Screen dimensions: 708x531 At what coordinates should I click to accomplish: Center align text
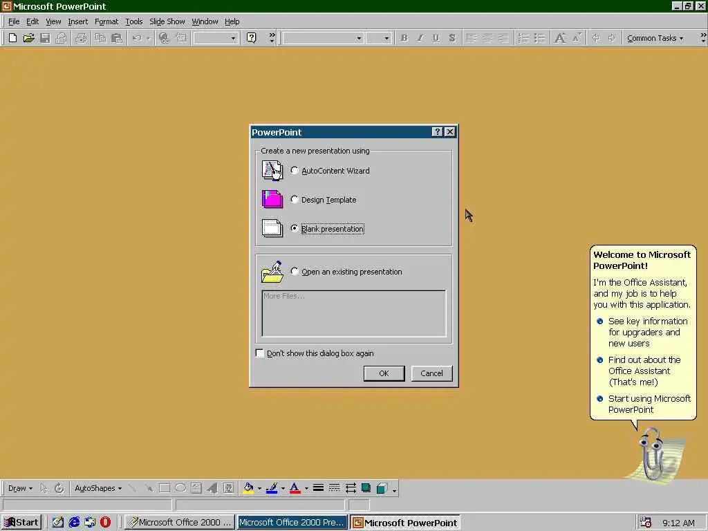487,38
